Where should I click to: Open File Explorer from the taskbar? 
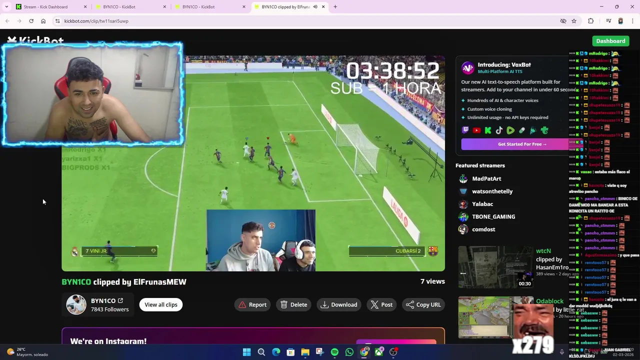pos(305,352)
